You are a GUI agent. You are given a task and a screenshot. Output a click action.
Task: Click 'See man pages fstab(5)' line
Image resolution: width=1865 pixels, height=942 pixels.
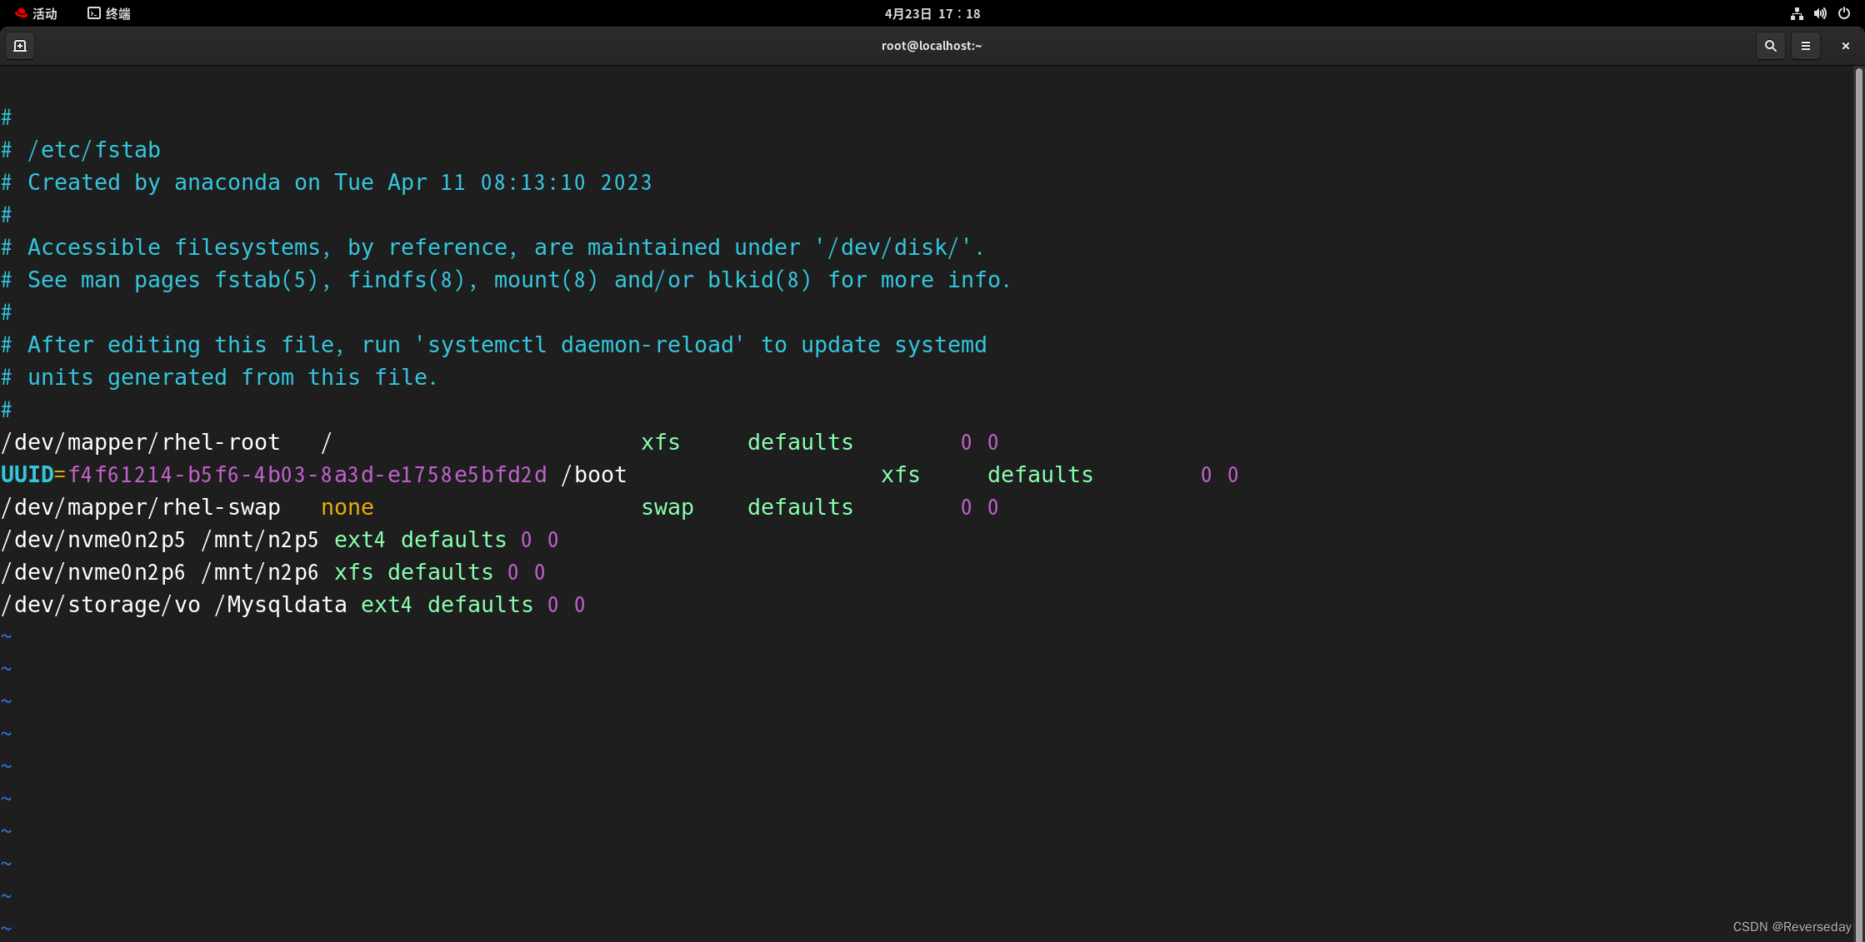[506, 280]
